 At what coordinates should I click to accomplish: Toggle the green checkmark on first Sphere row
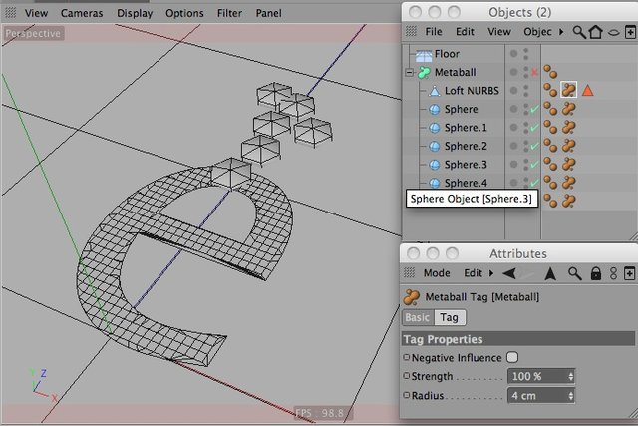[x=534, y=109]
